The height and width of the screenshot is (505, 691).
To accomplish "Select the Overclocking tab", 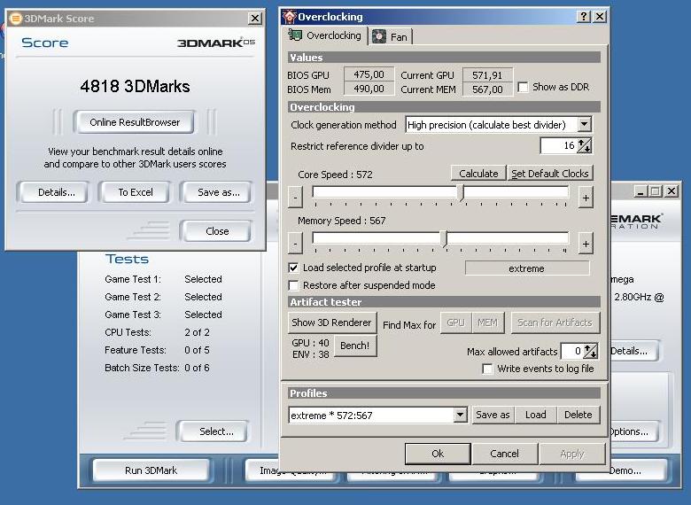I will click(x=325, y=35).
